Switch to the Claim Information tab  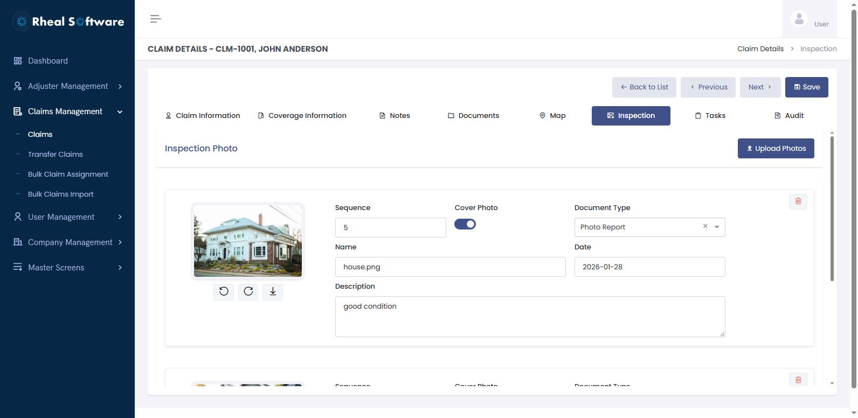[203, 116]
